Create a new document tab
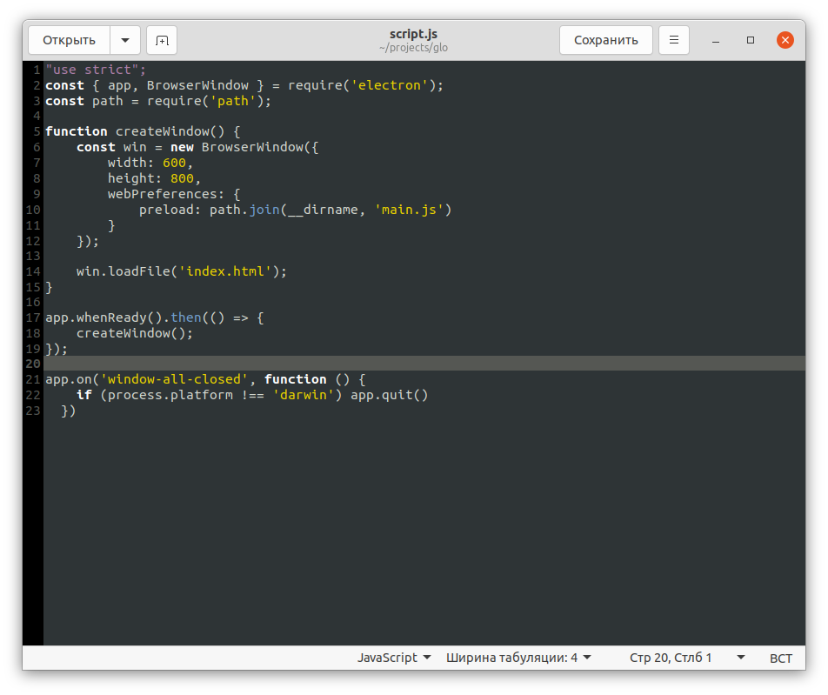This screenshot has height=695, width=828. (x=162, y=40)
